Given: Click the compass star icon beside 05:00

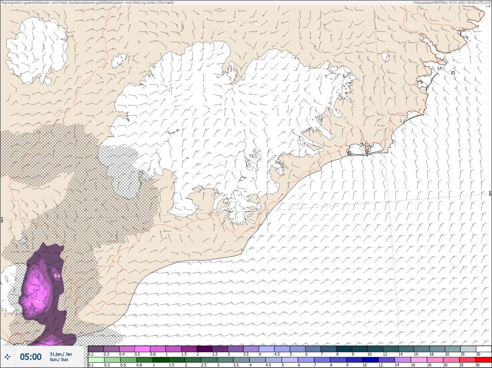Looking at the screenshot, I should [x=7, y=357].
